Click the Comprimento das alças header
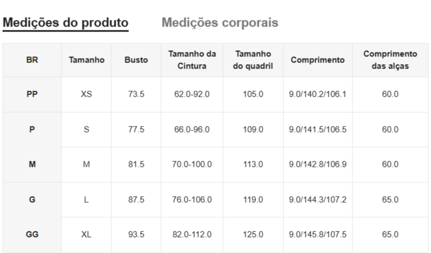The height and width of the screenshot is (253, 431). (390, 60)
